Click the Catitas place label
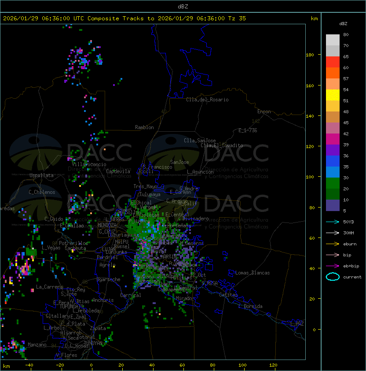The height and width of the screenshot is (371, 366). click(228, 295)
